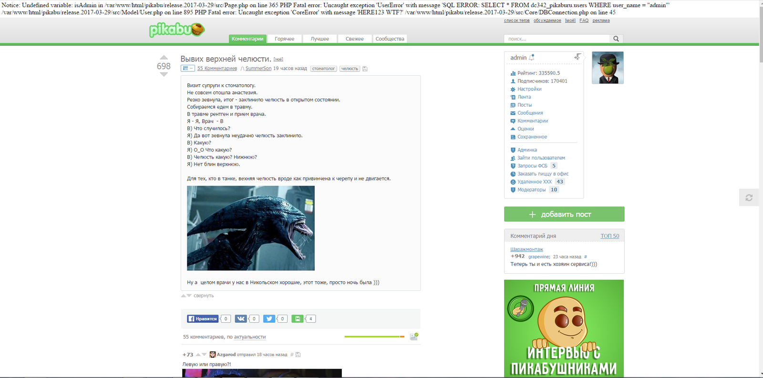The width and height of the screenshot is (763, 378).
Task: Share the post on Twitter
Action: point(269,319)
